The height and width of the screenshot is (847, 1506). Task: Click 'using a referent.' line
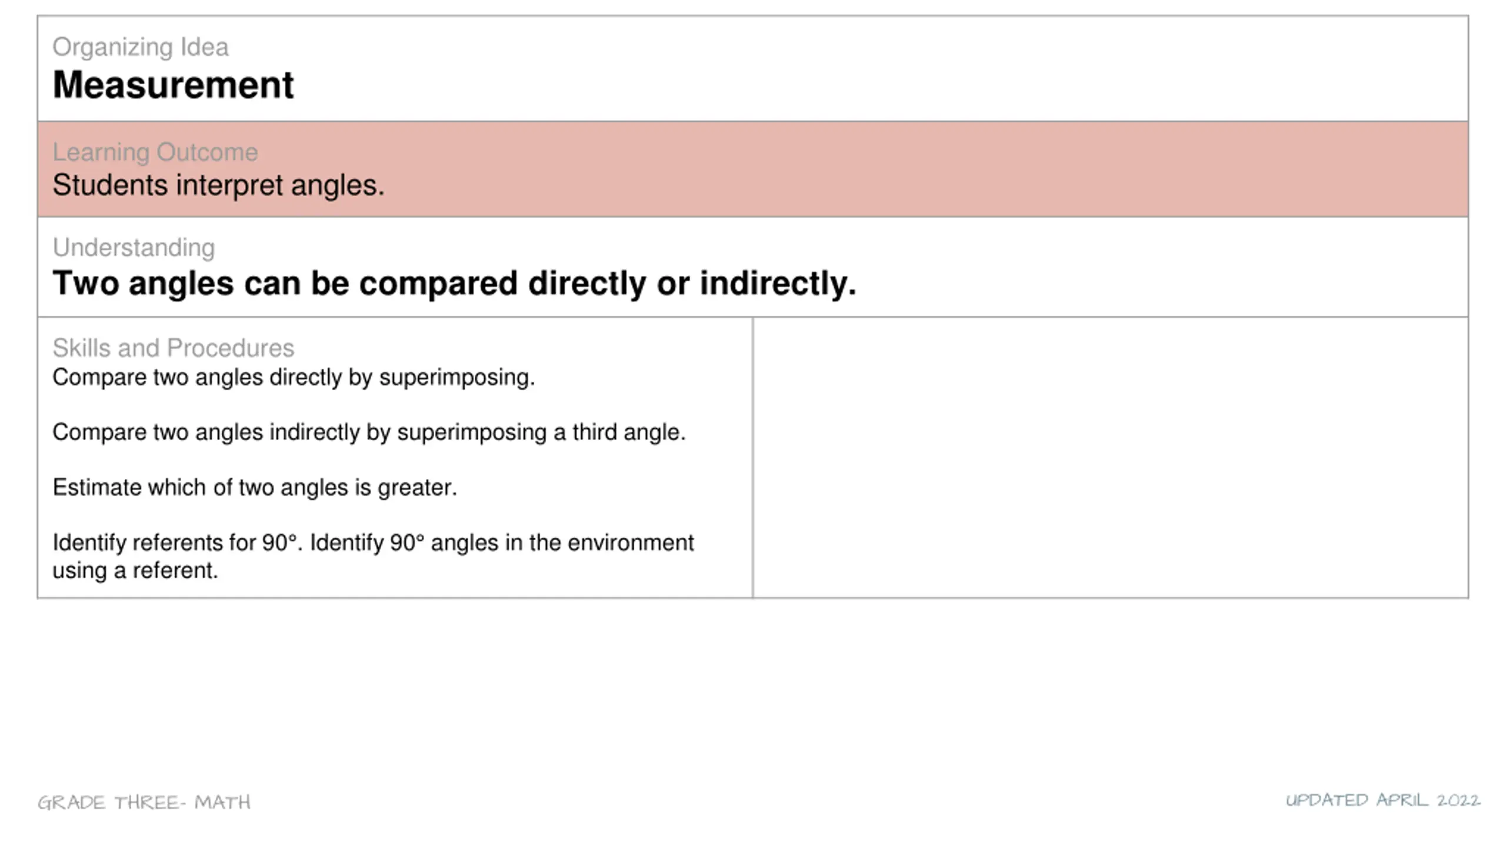[x=135, y=571]
